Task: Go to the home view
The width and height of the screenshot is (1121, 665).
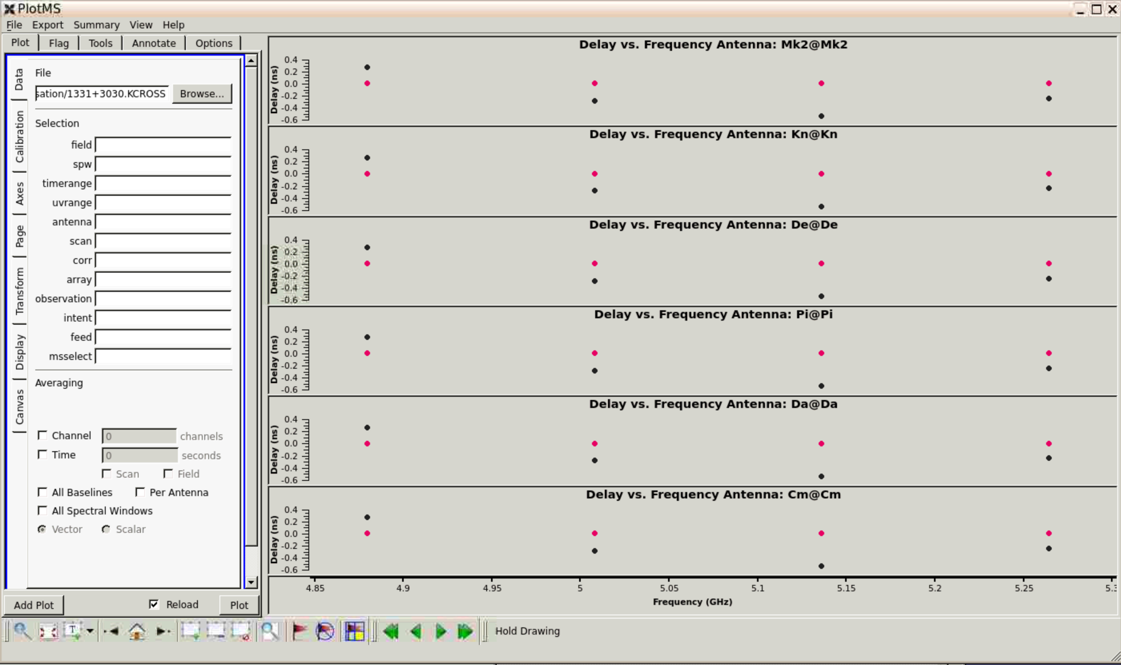Action: tap(137, 631)
